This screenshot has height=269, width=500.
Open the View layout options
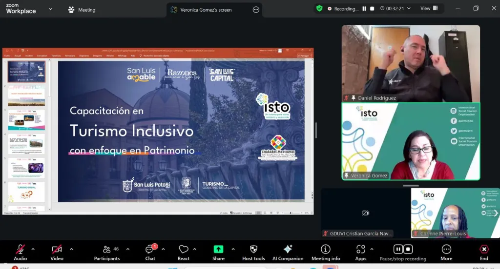(x=428, y=8)
